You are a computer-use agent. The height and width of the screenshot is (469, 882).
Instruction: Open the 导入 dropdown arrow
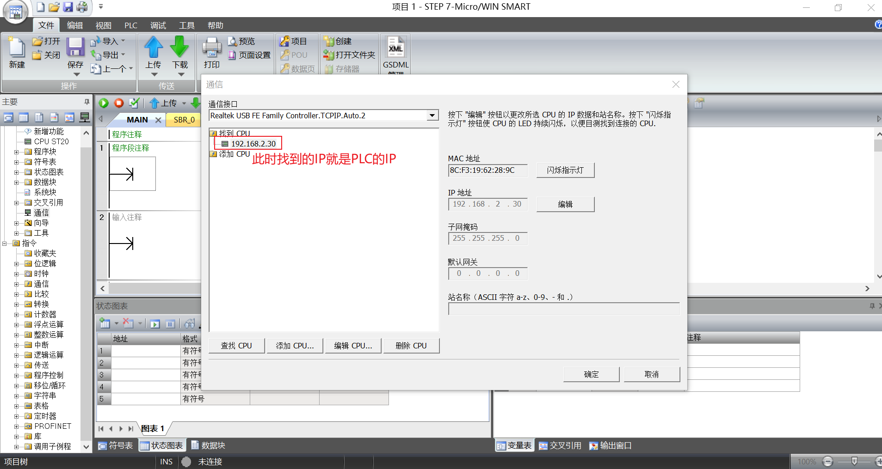(x=123, y=41)
